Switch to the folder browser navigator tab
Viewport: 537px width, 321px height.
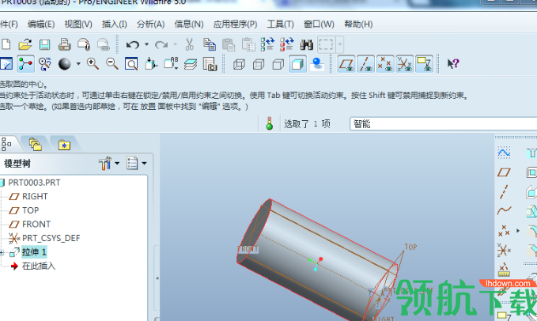pyautogui.click(x=36, y=144)
